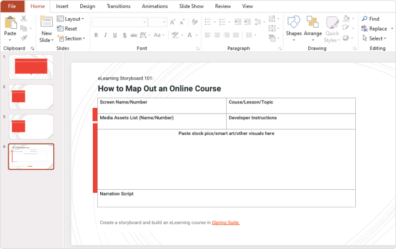
Task: Toggle Strikethrough formatting
Action: pos(134,35)
